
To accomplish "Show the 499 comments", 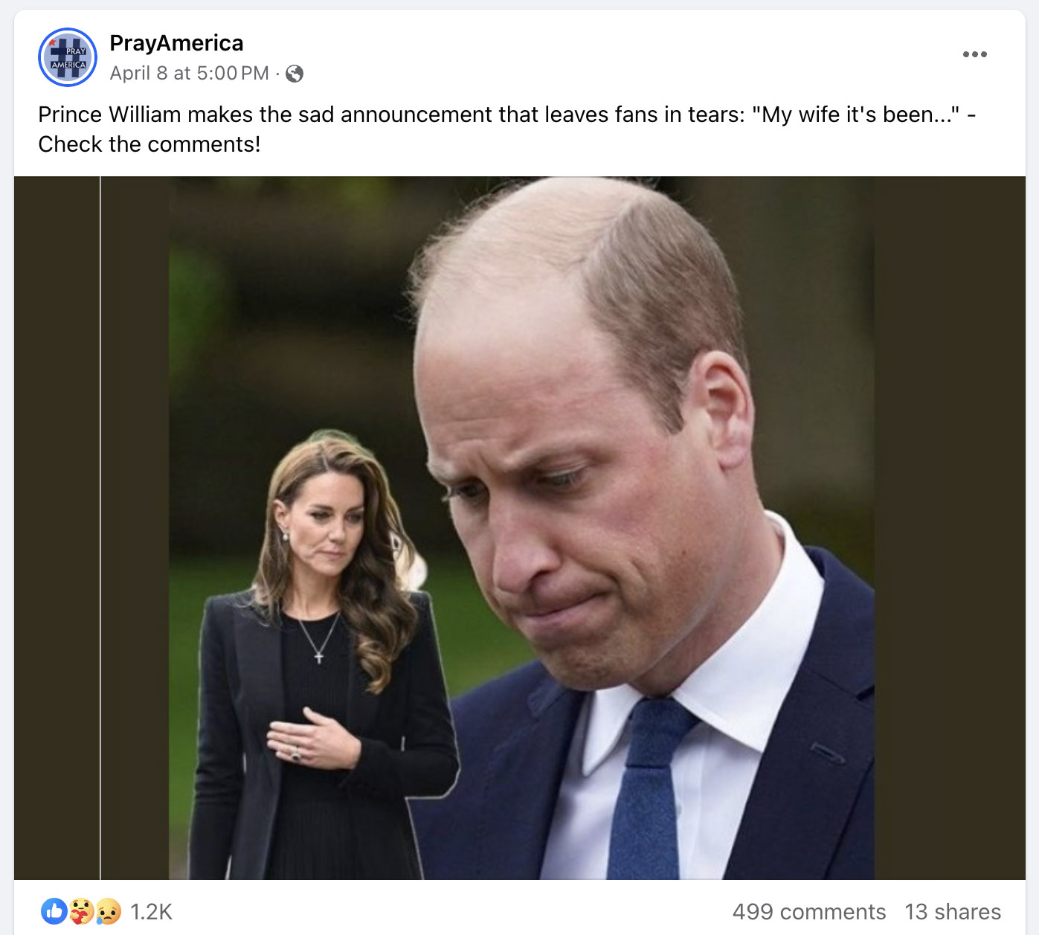I will click(x=809, y=912).
